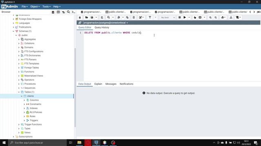Screen dimensions: 261x146
Task: Click the Browser panel PSQL terminal icon
Action: 73,12
